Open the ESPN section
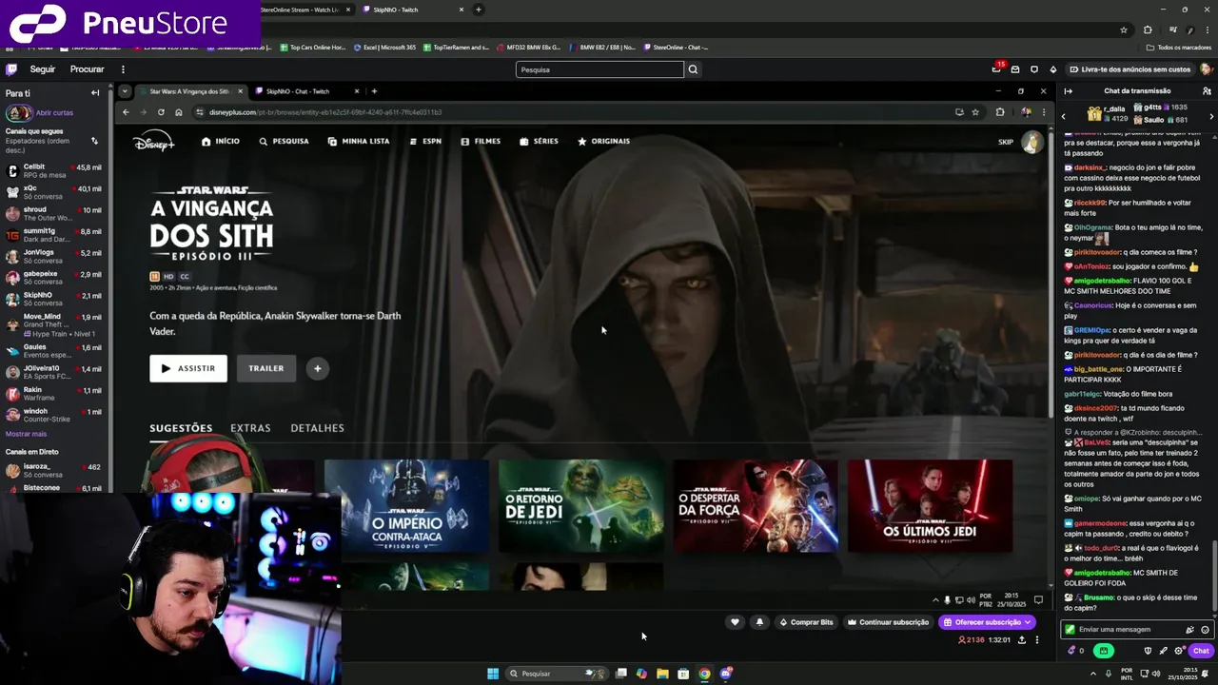The width and height of the screenshot is (1218, 685). (x=425, y=141)
